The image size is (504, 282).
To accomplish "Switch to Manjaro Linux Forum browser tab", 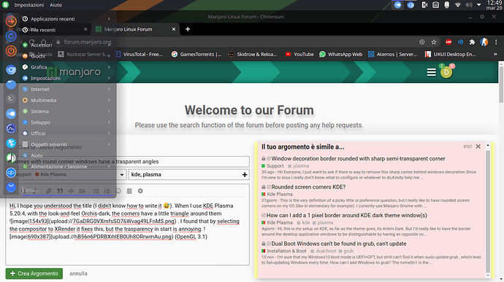I will click(x=136, y=29).
